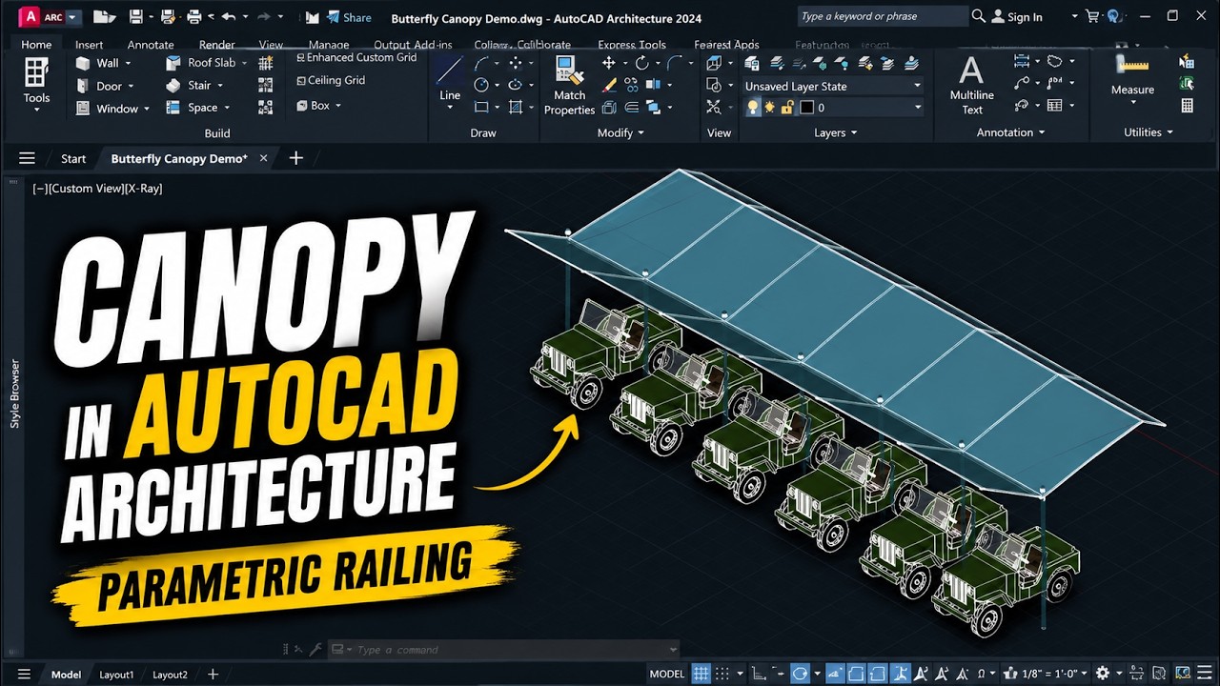Expand the Door tool dropdown arrow
Viewport: 1220px width, 686px height.
131,86
